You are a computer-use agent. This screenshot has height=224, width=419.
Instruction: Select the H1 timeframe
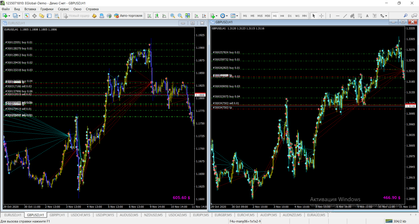click(x=275, y=16)
